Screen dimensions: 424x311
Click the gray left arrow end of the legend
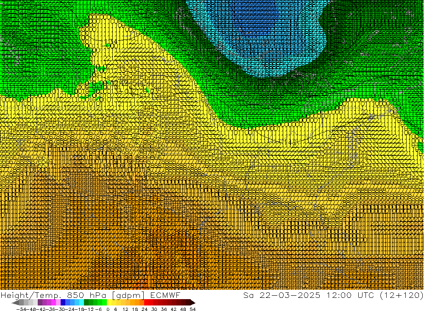click(x=15, y=303)
